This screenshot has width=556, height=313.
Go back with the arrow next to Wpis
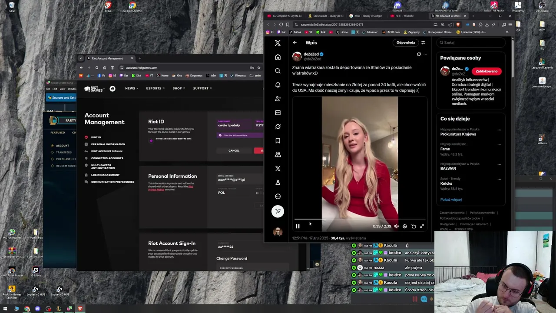tap(295, 43)
